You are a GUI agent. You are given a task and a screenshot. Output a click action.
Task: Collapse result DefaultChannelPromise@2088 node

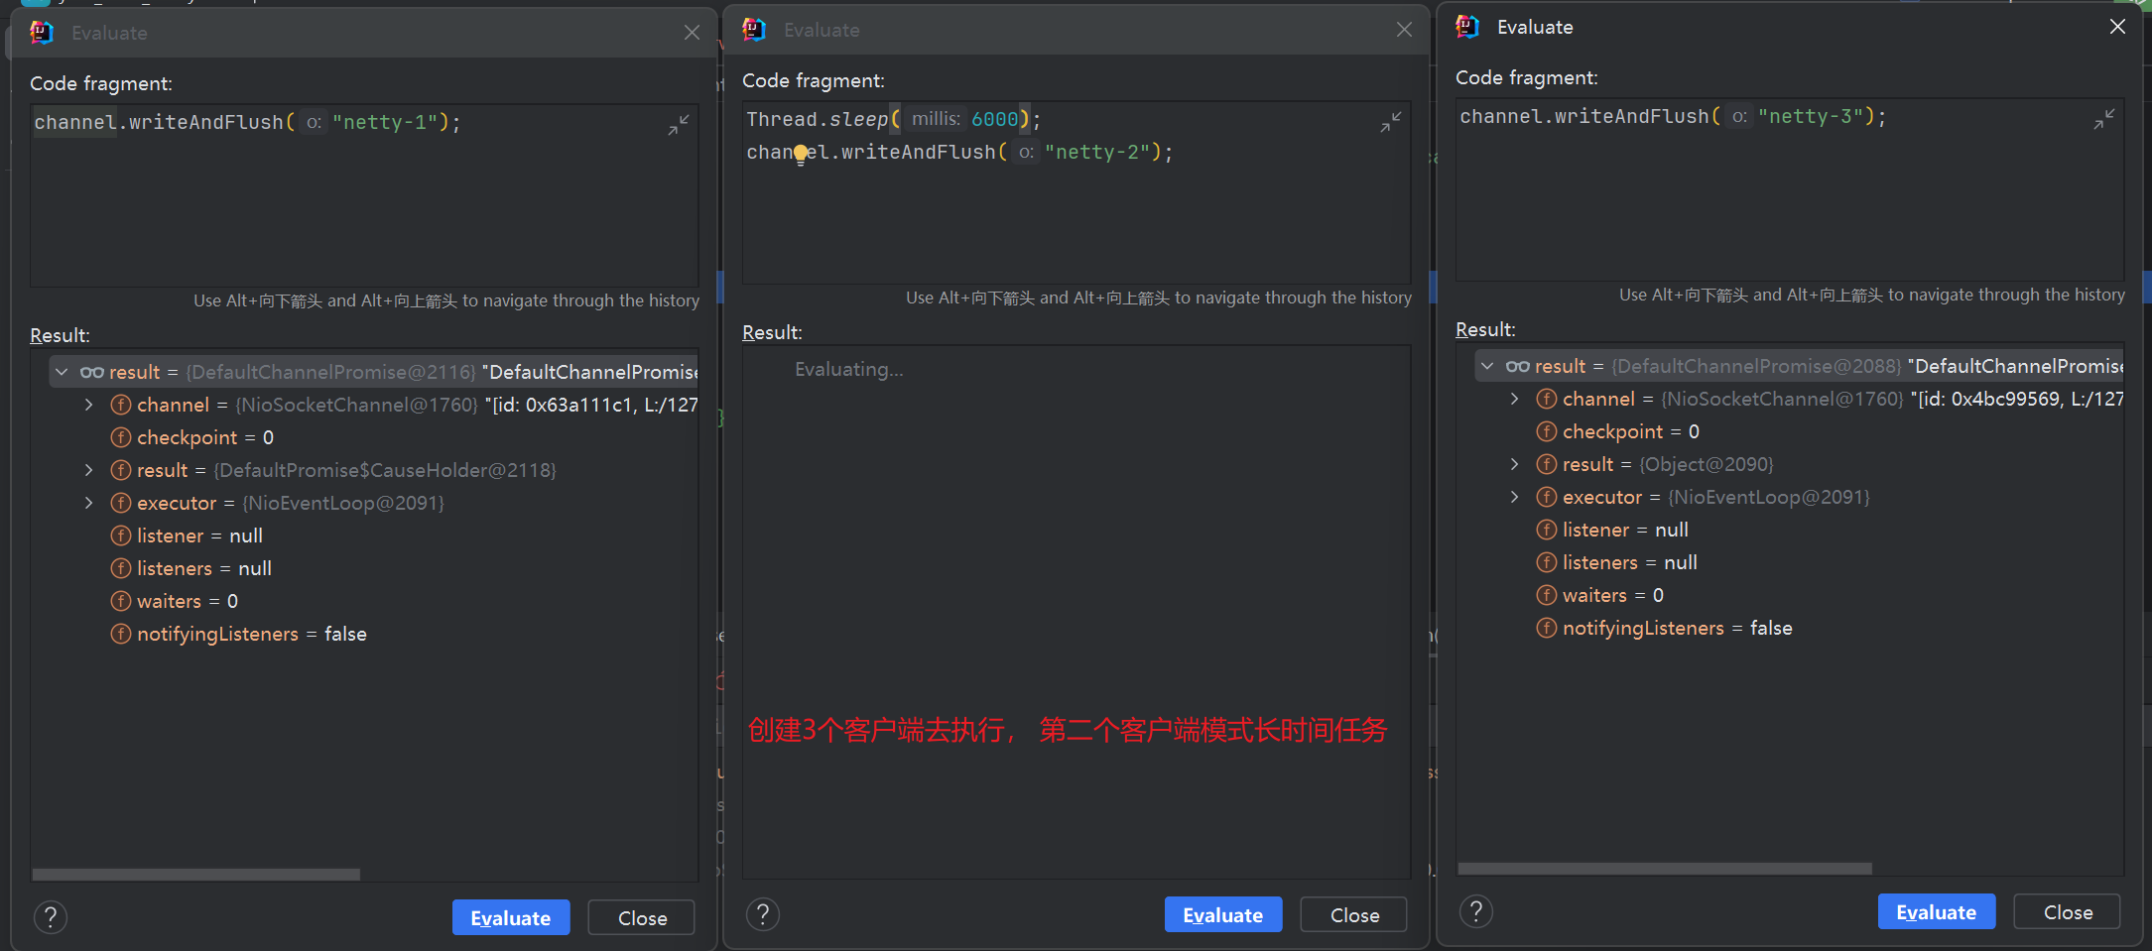[x=1487, y=366]
